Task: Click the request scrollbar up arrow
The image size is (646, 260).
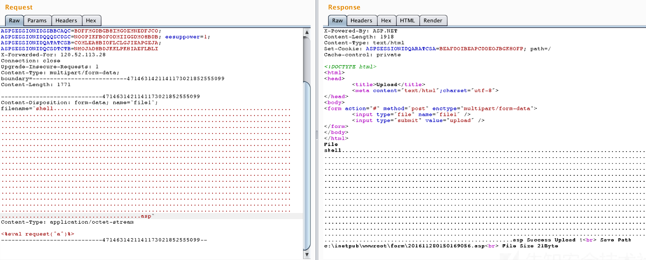Action: (x=307, y=32)
